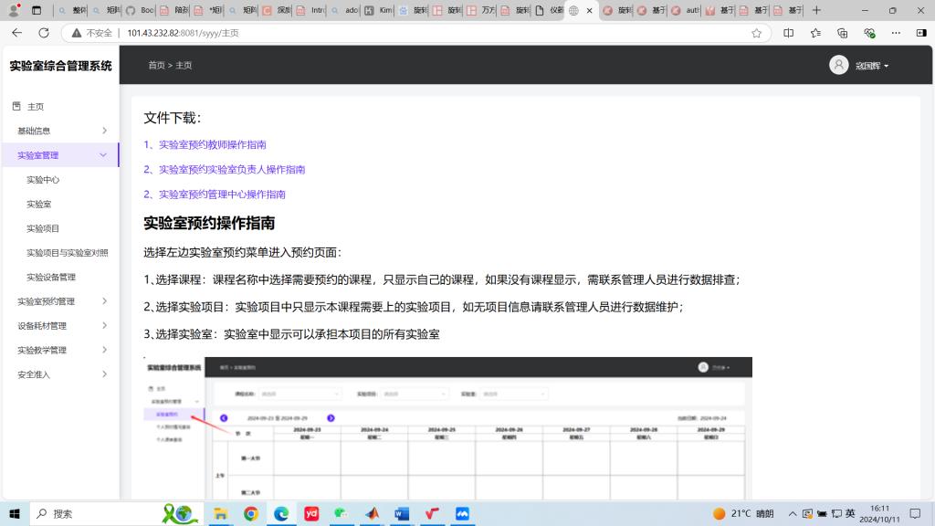Download 实验室预约教师操作指南 file

coord(212,144)
